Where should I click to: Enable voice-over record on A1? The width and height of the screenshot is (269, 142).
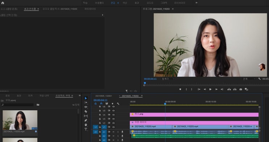122,132
